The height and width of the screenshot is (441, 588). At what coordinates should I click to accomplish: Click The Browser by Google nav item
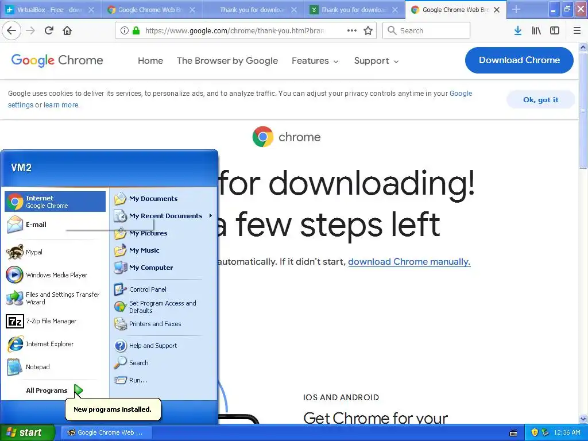(x=227, y=61)
